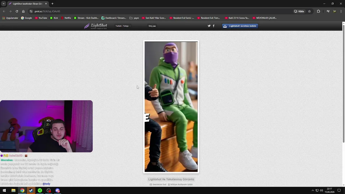Screen dimensions: 345x194
Task: Open the Chrome profile avatar
Action: point(334,11)
